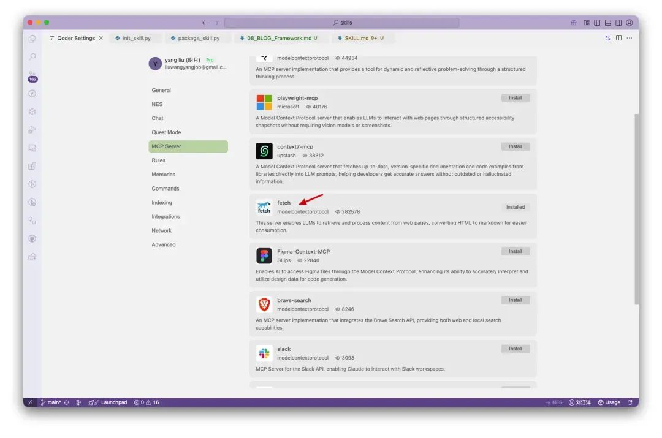Open the Run and Debug play icon

[x=32, y=130]
